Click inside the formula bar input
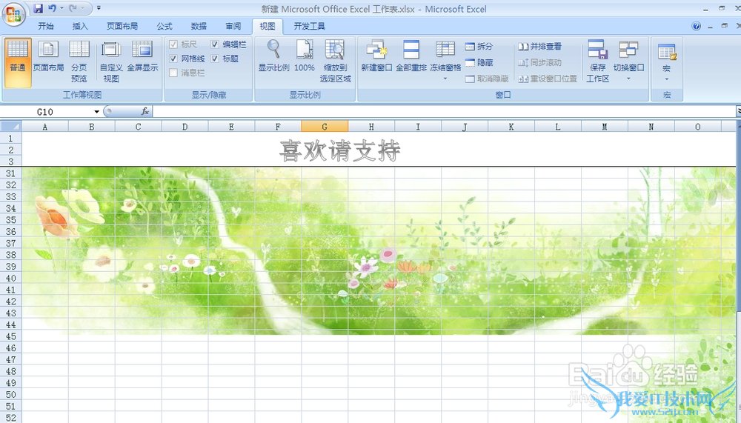The image size is (741, 423). (x=443, y=112)
